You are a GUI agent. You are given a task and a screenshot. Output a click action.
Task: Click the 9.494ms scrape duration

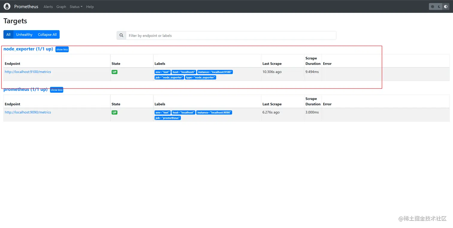(x=312, y=72)
